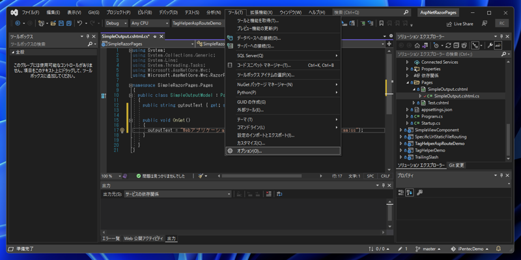
Task: Click the 0 / 0 push-pull indicator
Action: (379, 249)
